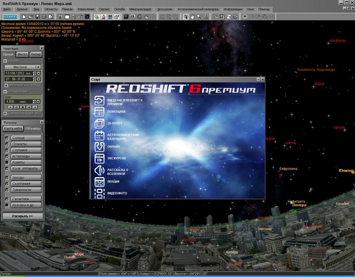Toggle the Солнце filter checkbox
The width and height of the screenshot is (355, 277).
click(x=7, y=138)
